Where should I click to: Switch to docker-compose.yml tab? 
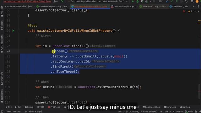coord(123,6)
